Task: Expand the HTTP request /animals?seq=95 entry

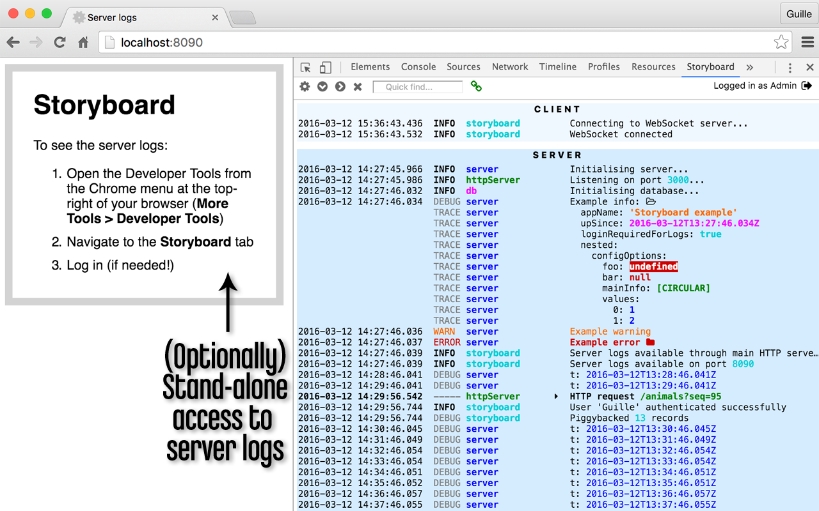Action: tap(555, 396)
